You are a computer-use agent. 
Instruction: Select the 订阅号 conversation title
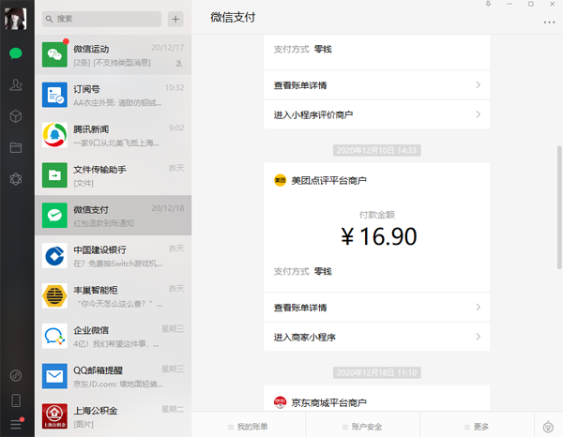[x=86, y=89]
